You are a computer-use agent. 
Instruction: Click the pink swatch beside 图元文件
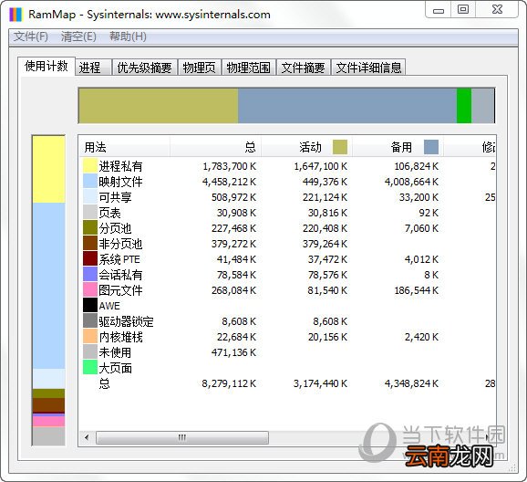(x=90, y=290)
